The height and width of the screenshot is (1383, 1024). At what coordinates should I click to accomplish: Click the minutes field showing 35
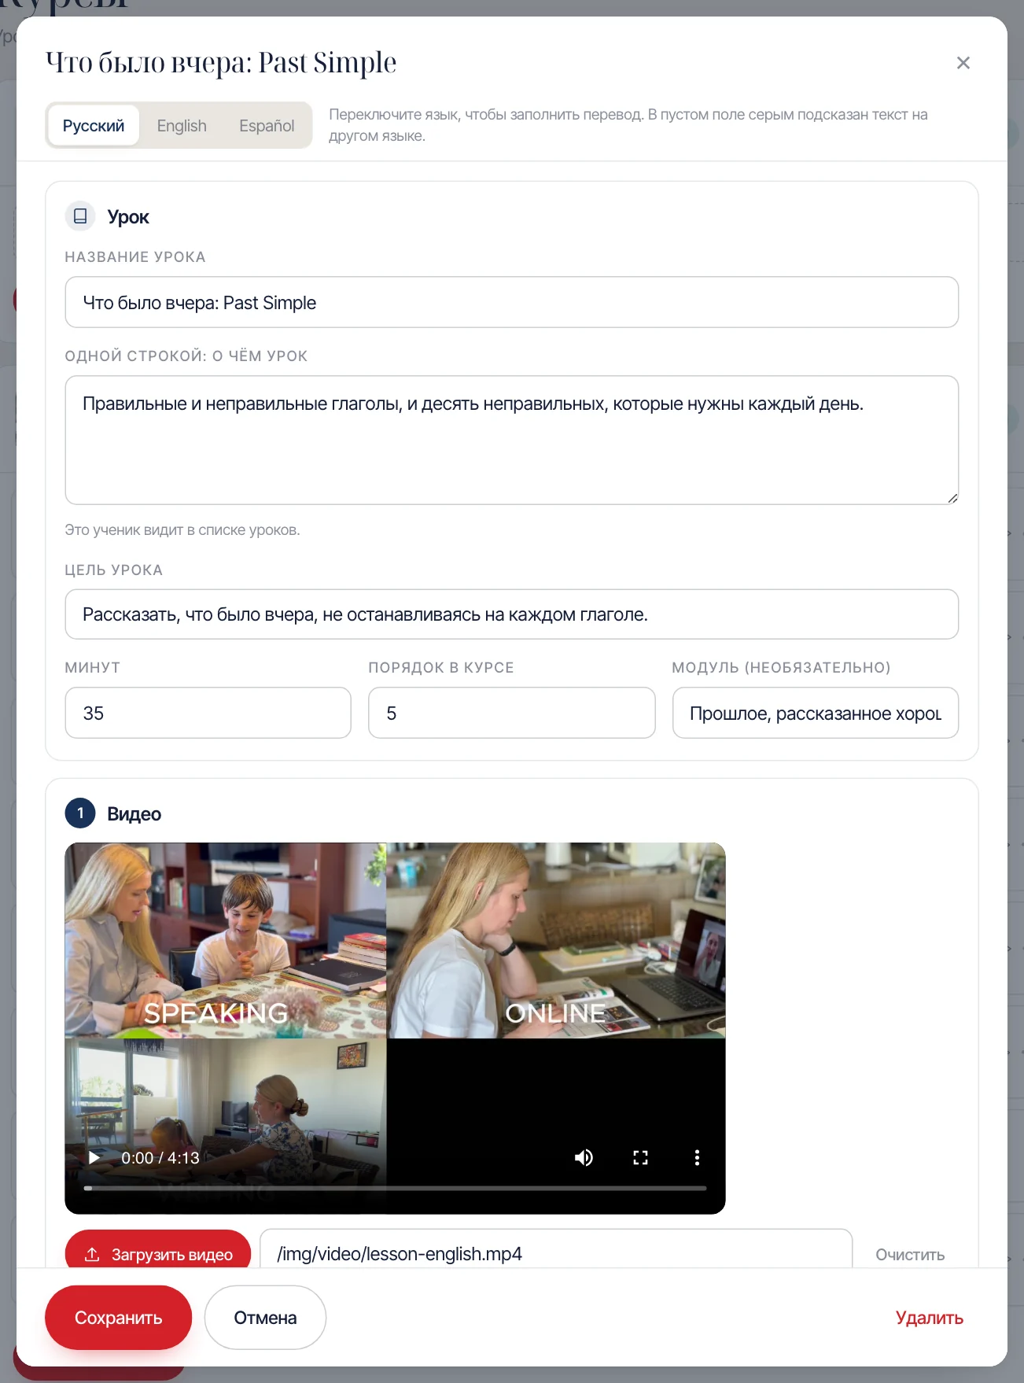point(208,713)
